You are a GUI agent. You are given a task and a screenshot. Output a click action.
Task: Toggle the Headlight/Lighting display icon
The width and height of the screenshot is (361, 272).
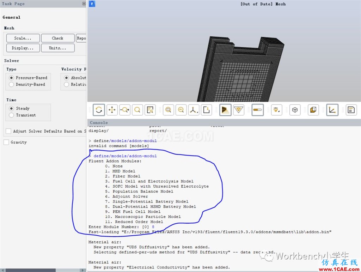tap(225, 110)
